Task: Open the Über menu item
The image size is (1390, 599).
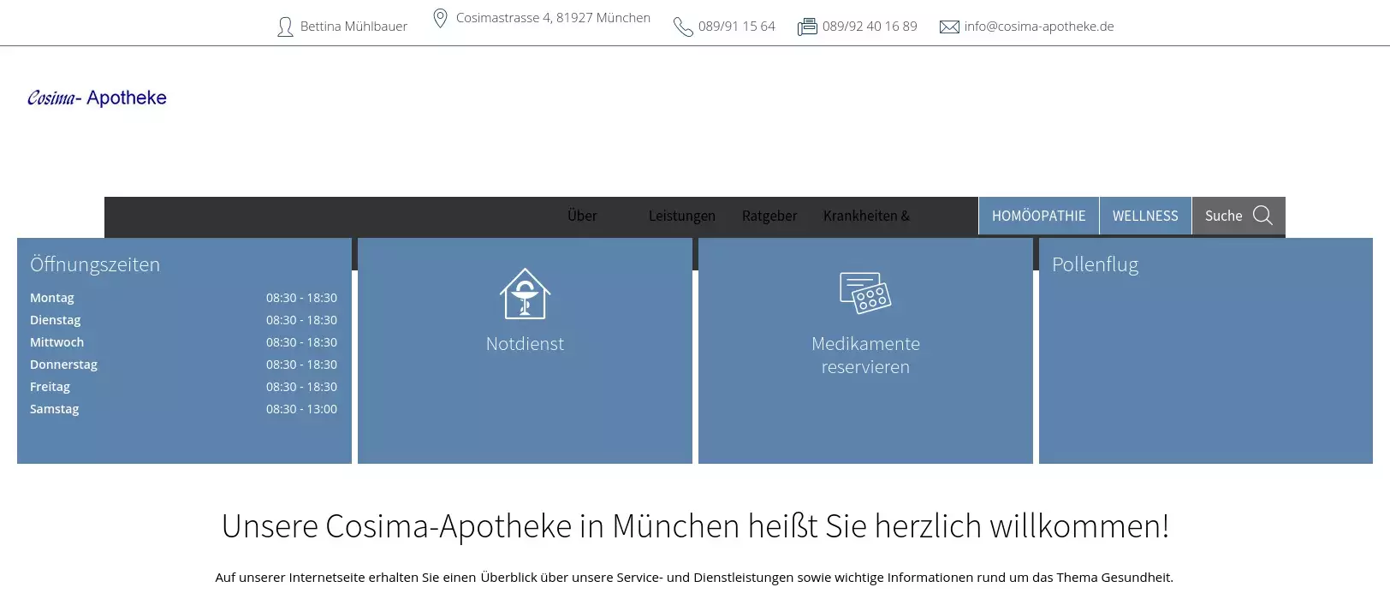Action: click(x=582, y=216)
